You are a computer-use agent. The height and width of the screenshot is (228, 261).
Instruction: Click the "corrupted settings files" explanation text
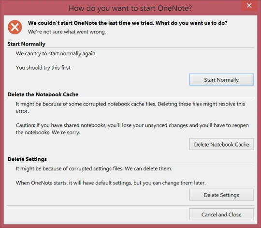coord(94,168)
